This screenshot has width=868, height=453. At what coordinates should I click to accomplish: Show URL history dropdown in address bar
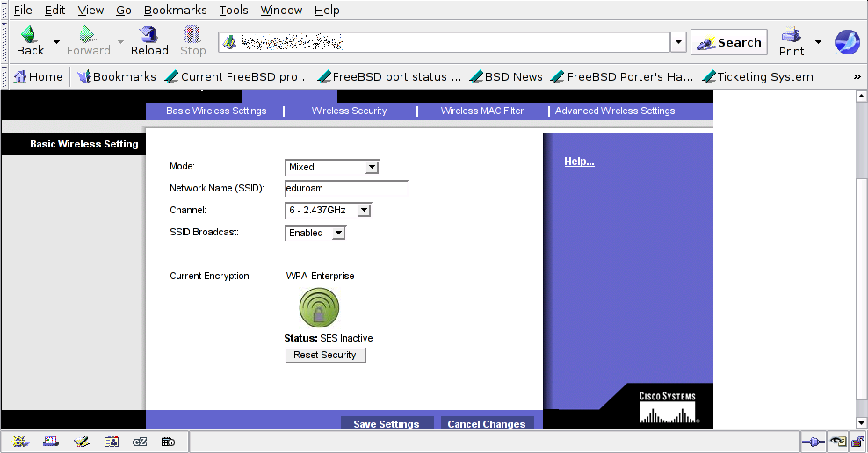click(678, 42)
